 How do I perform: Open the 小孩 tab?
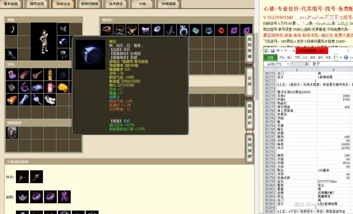tap(142, 4)
